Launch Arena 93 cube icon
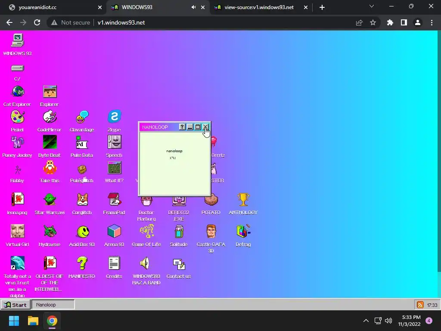441x331 pixels. click(x=114, y=231)
